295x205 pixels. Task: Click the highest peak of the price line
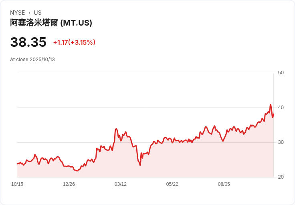(x=271, y=105)
